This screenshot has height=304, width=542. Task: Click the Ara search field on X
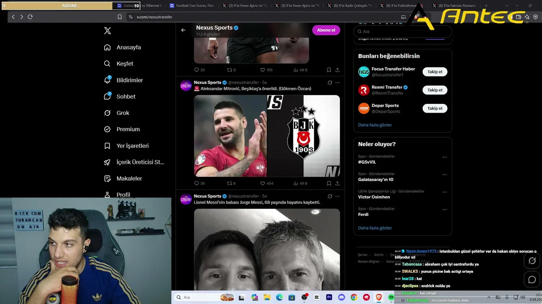point(402,31)
